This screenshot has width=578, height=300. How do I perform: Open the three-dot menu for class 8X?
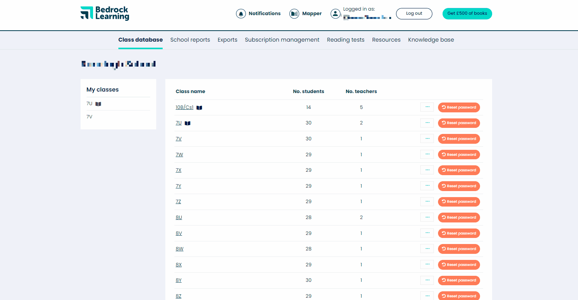click(x=427, y=264)
